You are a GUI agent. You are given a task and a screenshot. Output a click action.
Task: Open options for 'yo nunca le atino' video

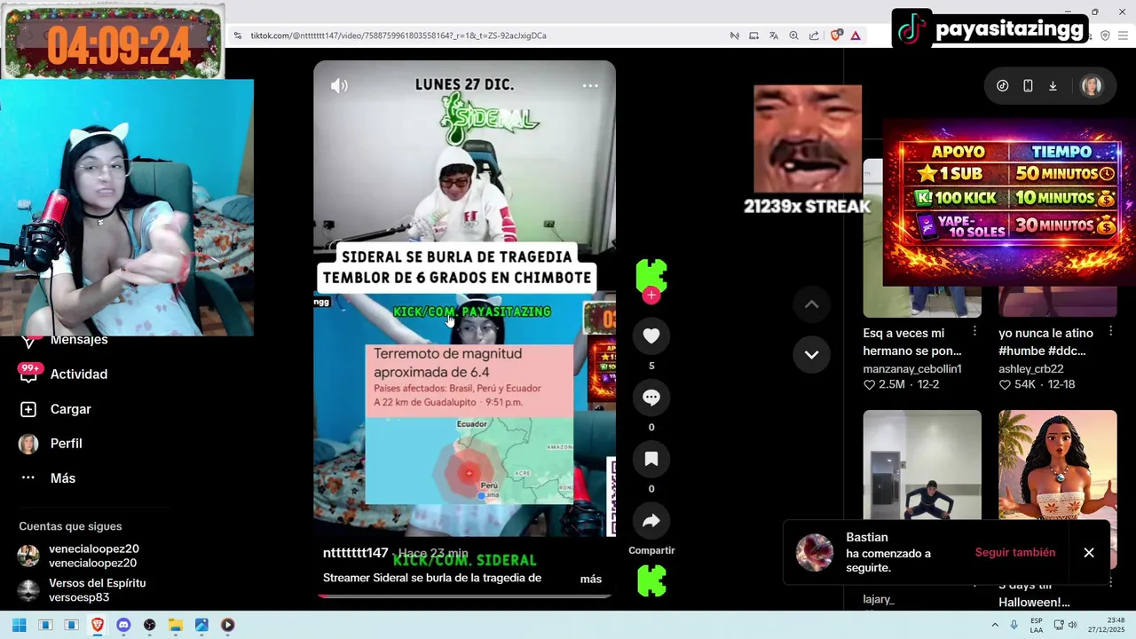tap(1110, 332)
